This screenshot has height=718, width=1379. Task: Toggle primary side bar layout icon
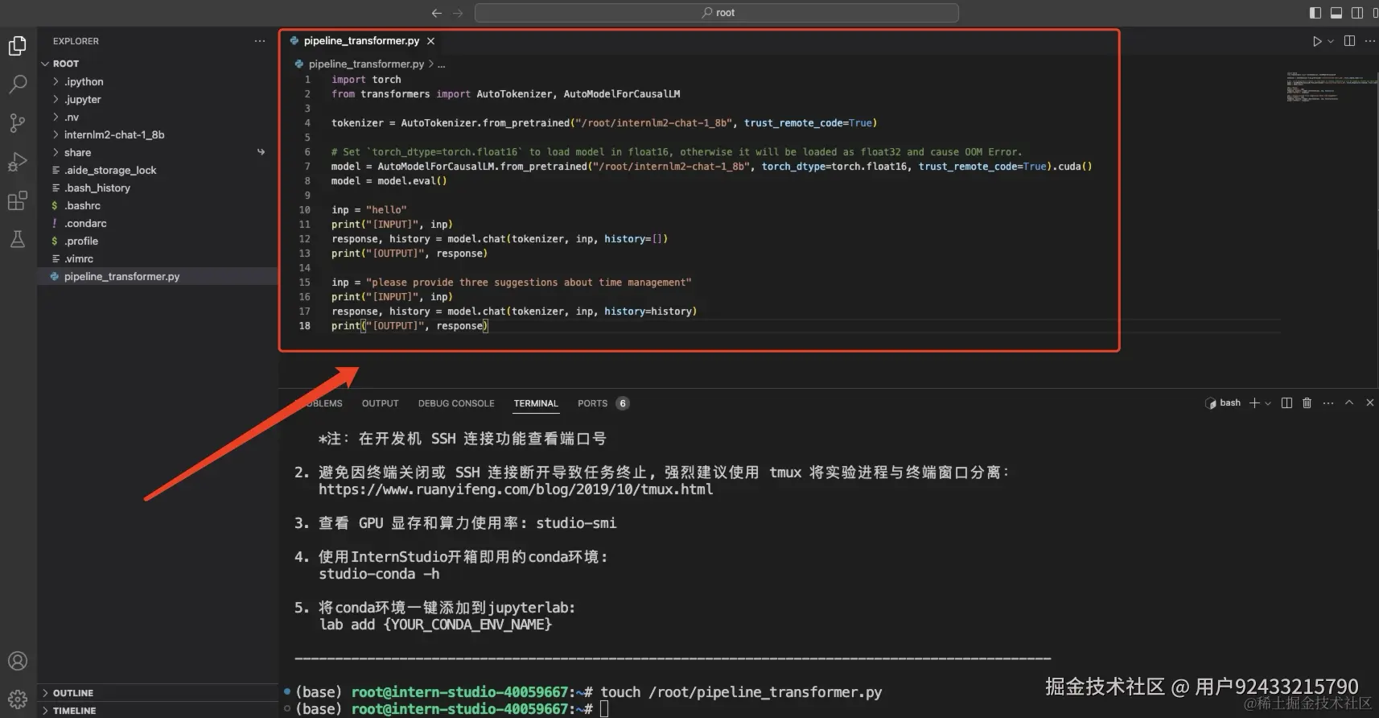pyautogui.click(x=1315, y=13)
